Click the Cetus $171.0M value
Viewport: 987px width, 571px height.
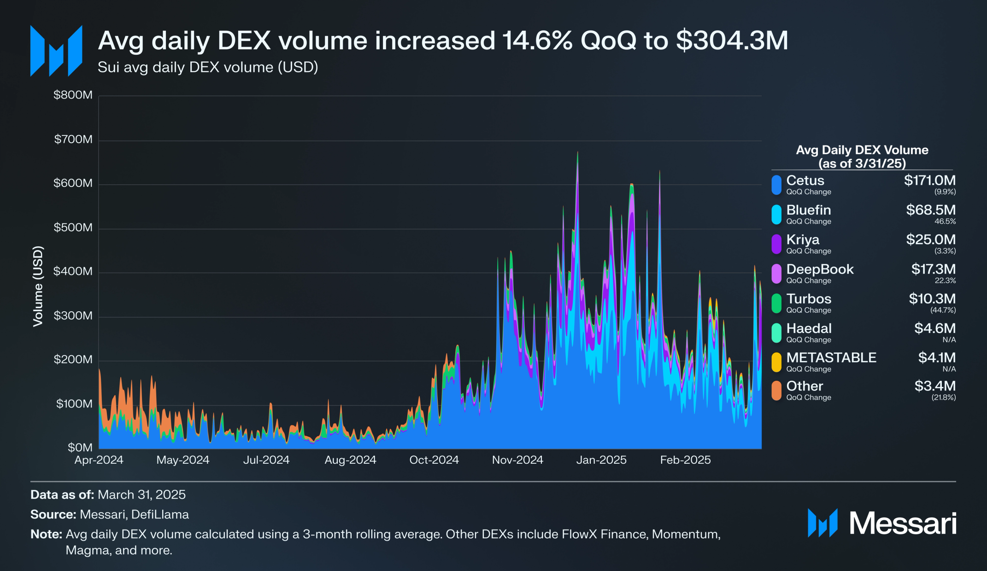[929, 181]
